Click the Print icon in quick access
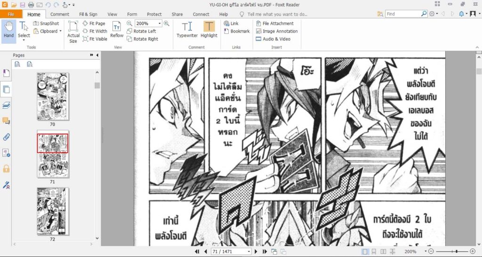 click(31, 5)
